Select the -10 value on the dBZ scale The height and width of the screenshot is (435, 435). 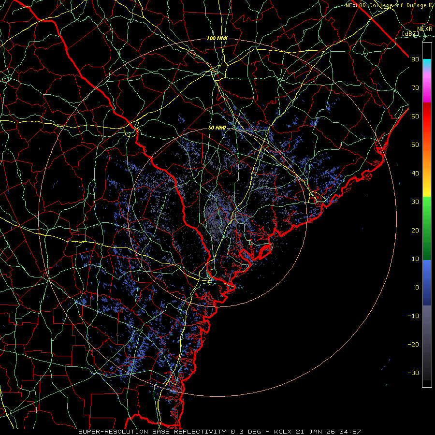413,316
